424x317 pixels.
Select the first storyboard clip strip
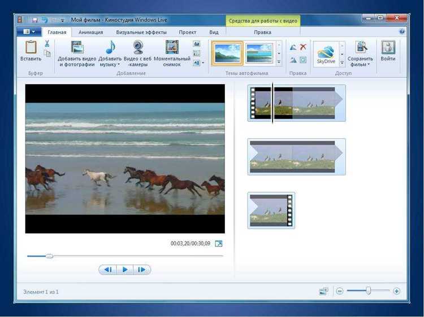click(296, 103)
